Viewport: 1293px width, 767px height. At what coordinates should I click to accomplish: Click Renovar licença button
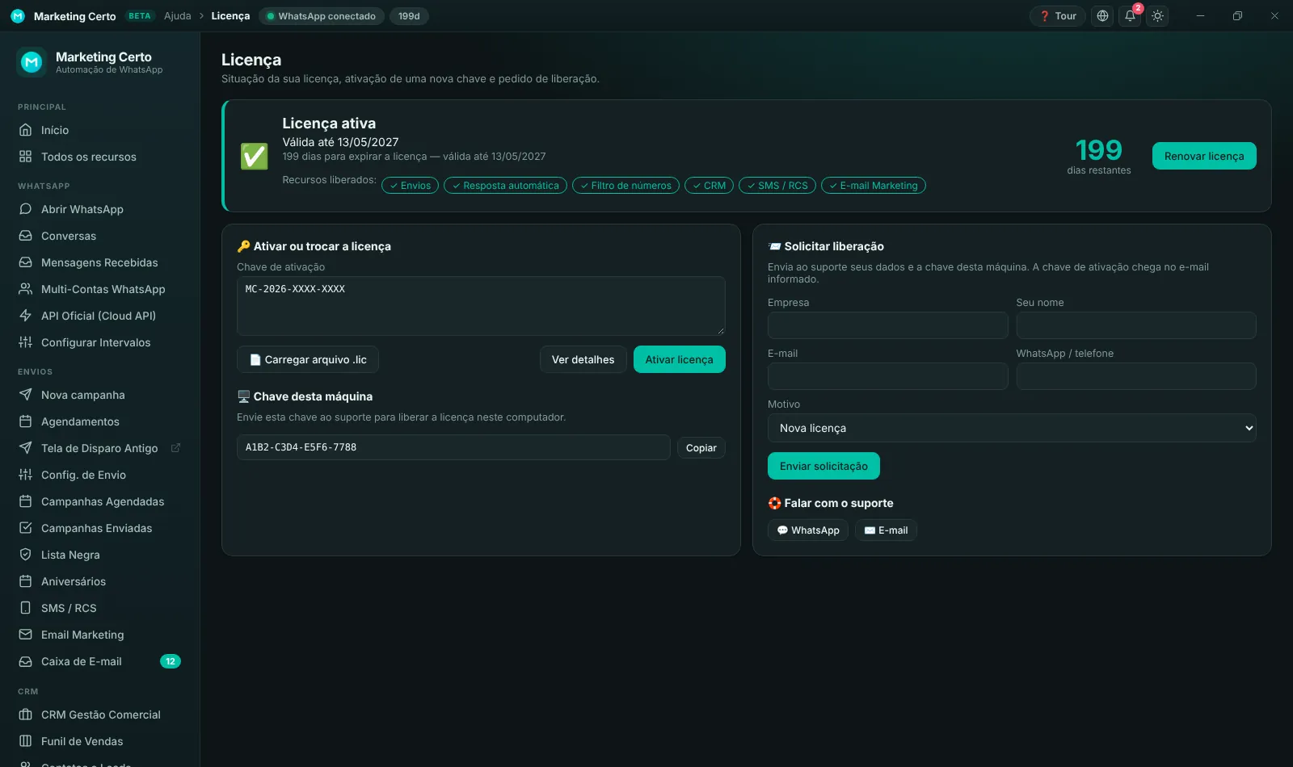(x=1204, y=156)
